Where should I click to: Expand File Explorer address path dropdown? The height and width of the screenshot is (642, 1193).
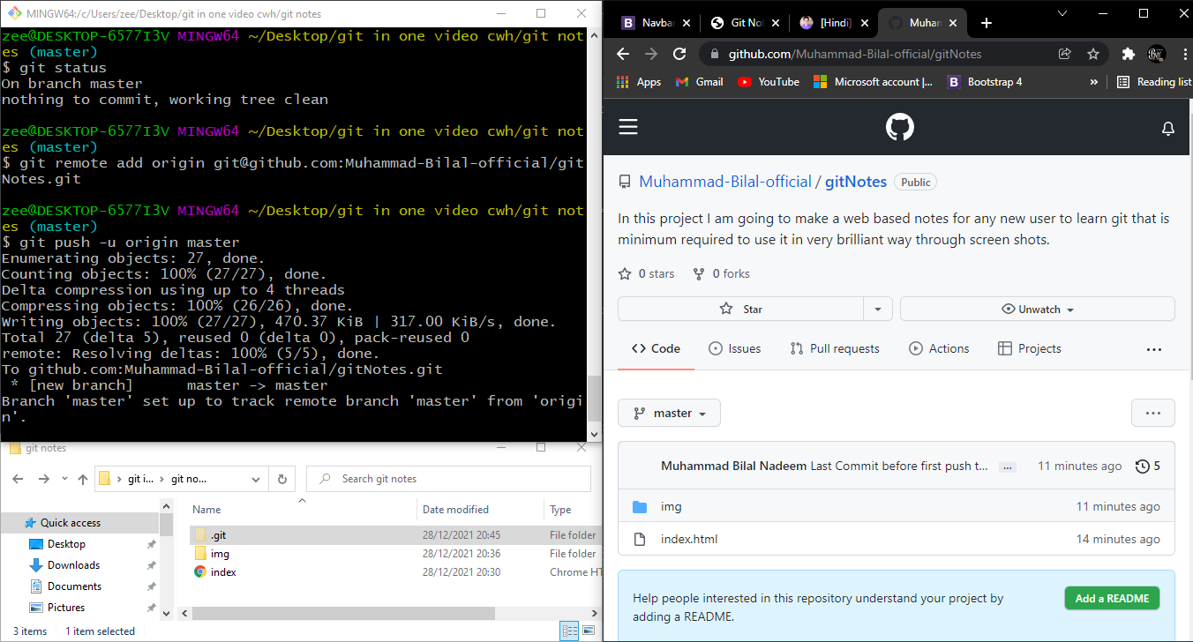pyautogui.click(x=257, y=479)
